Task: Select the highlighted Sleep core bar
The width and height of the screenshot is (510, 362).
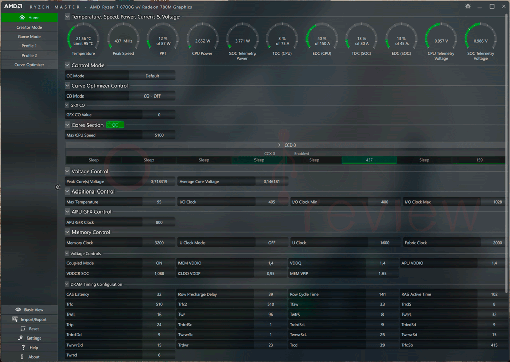Action: coord(259,160)
